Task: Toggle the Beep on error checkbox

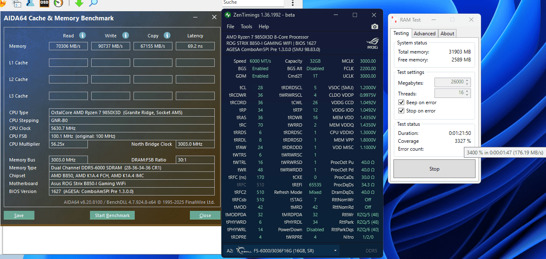Action: [401, 103]
